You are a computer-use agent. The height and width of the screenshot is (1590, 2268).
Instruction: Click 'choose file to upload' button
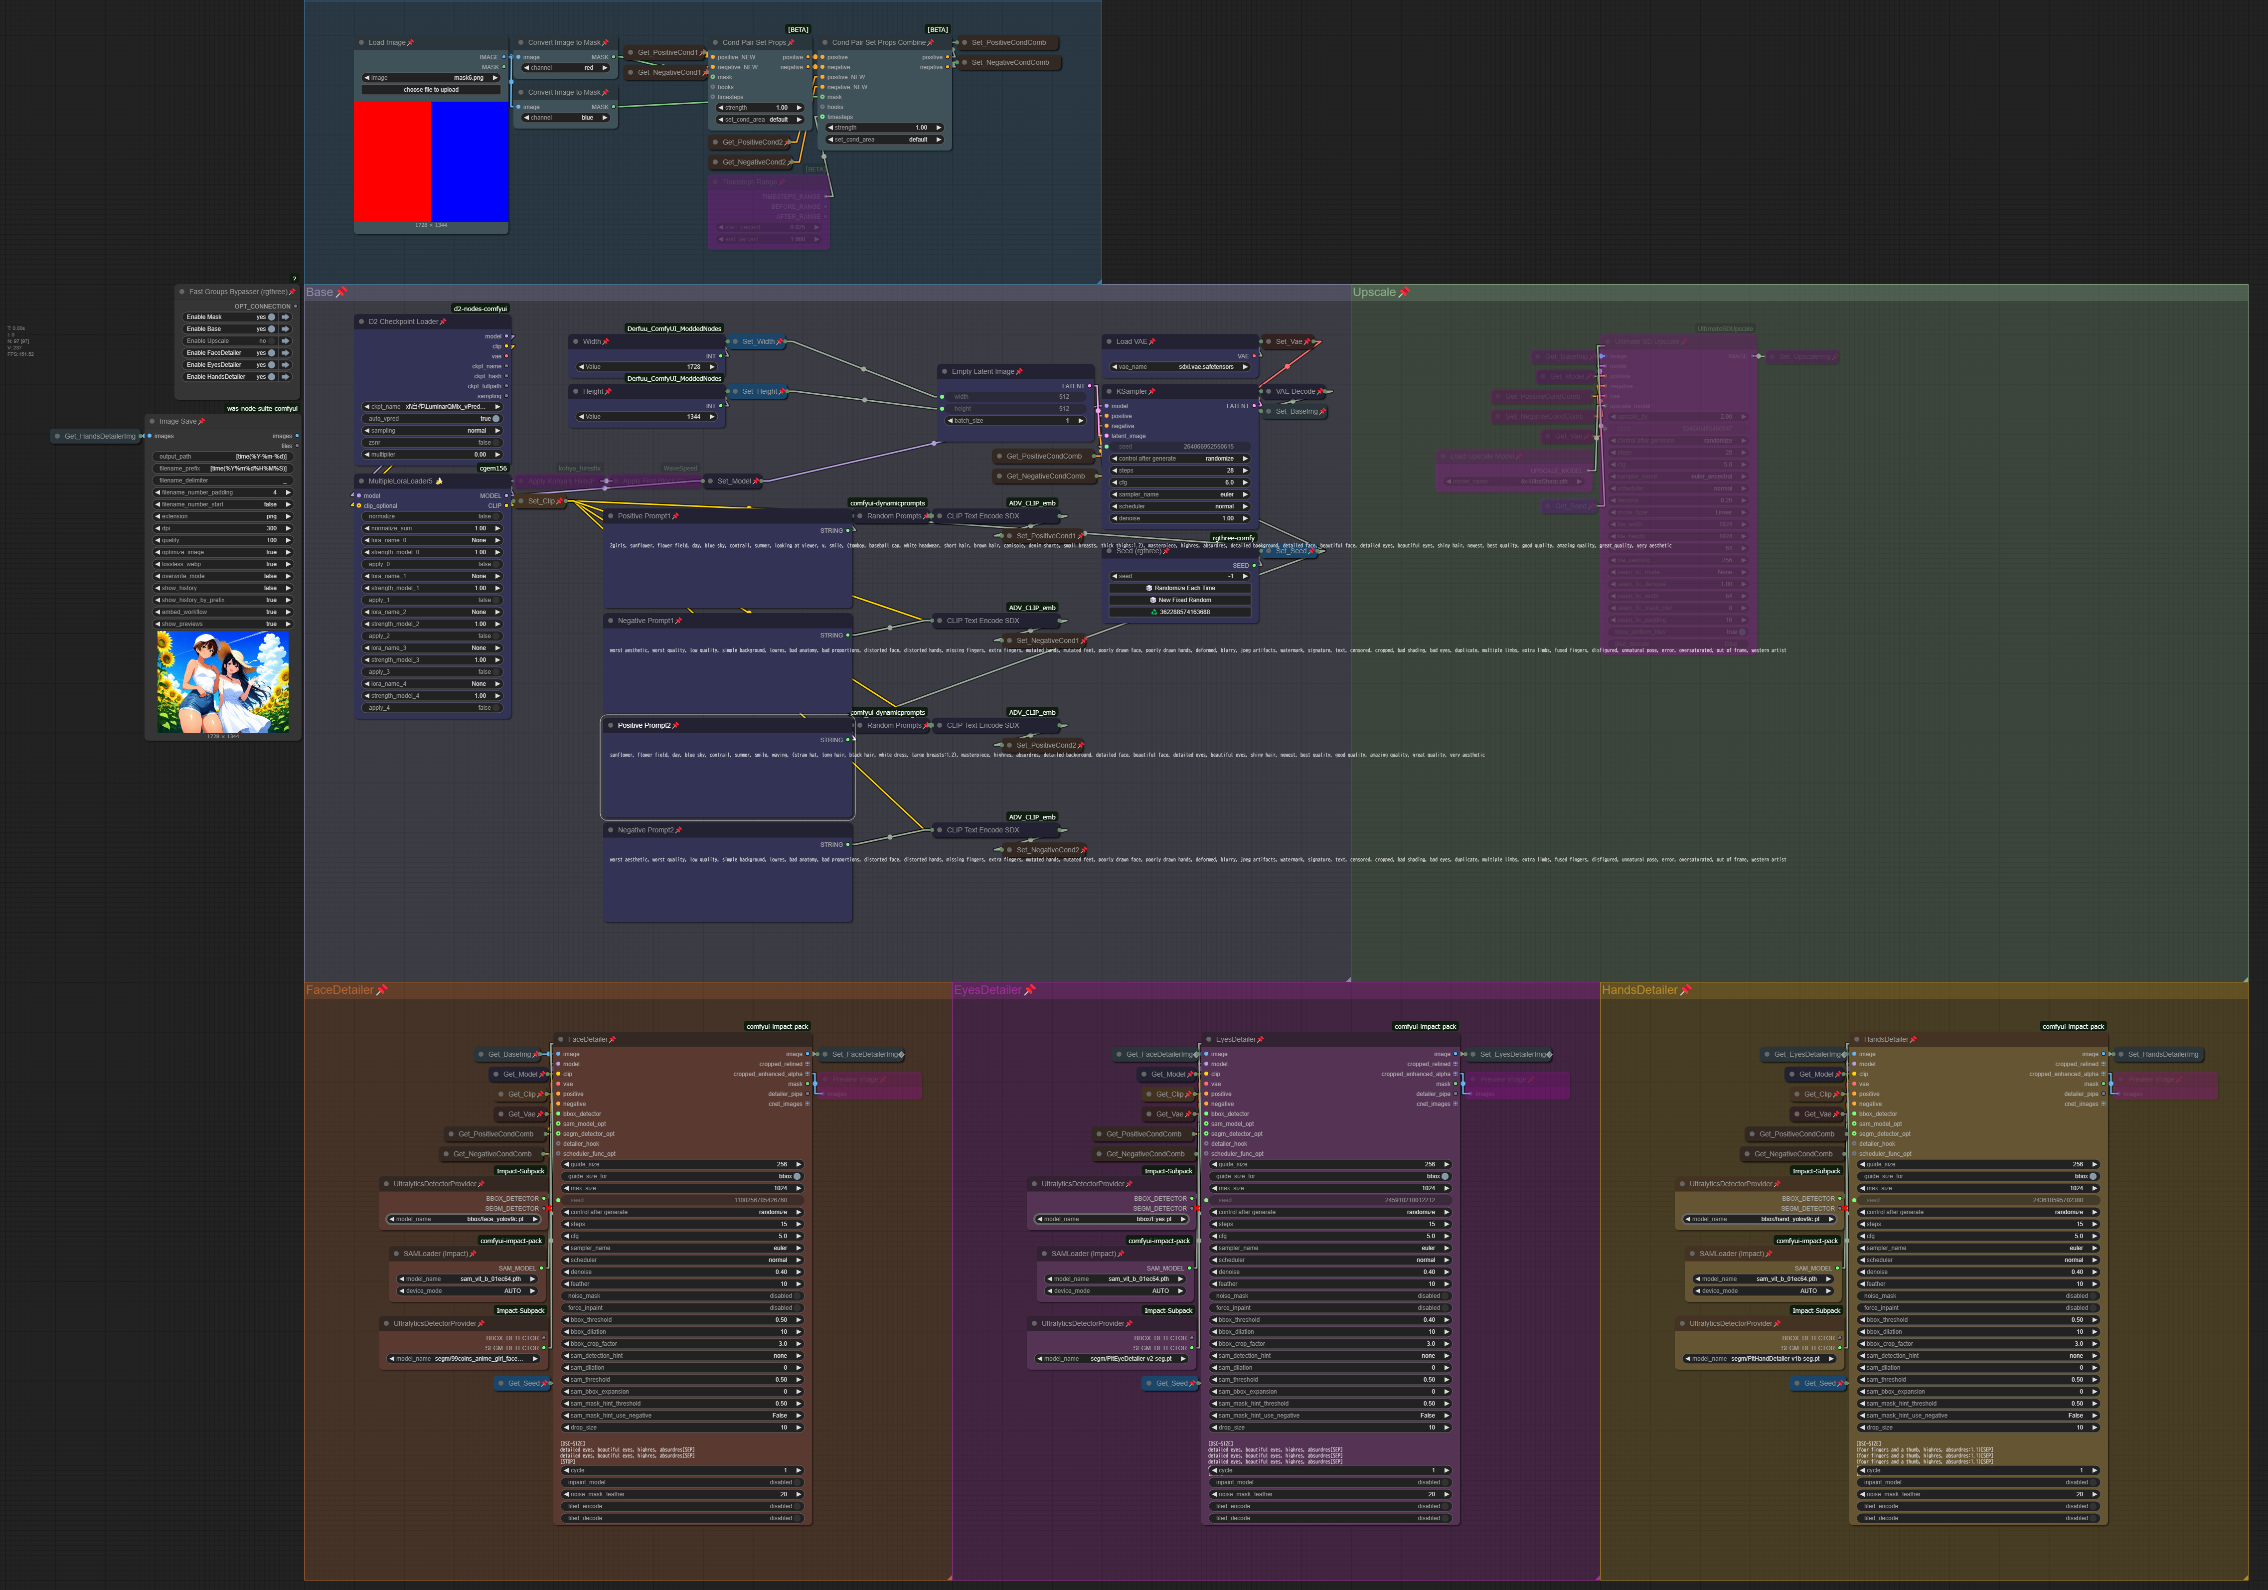tap(432, 90)
